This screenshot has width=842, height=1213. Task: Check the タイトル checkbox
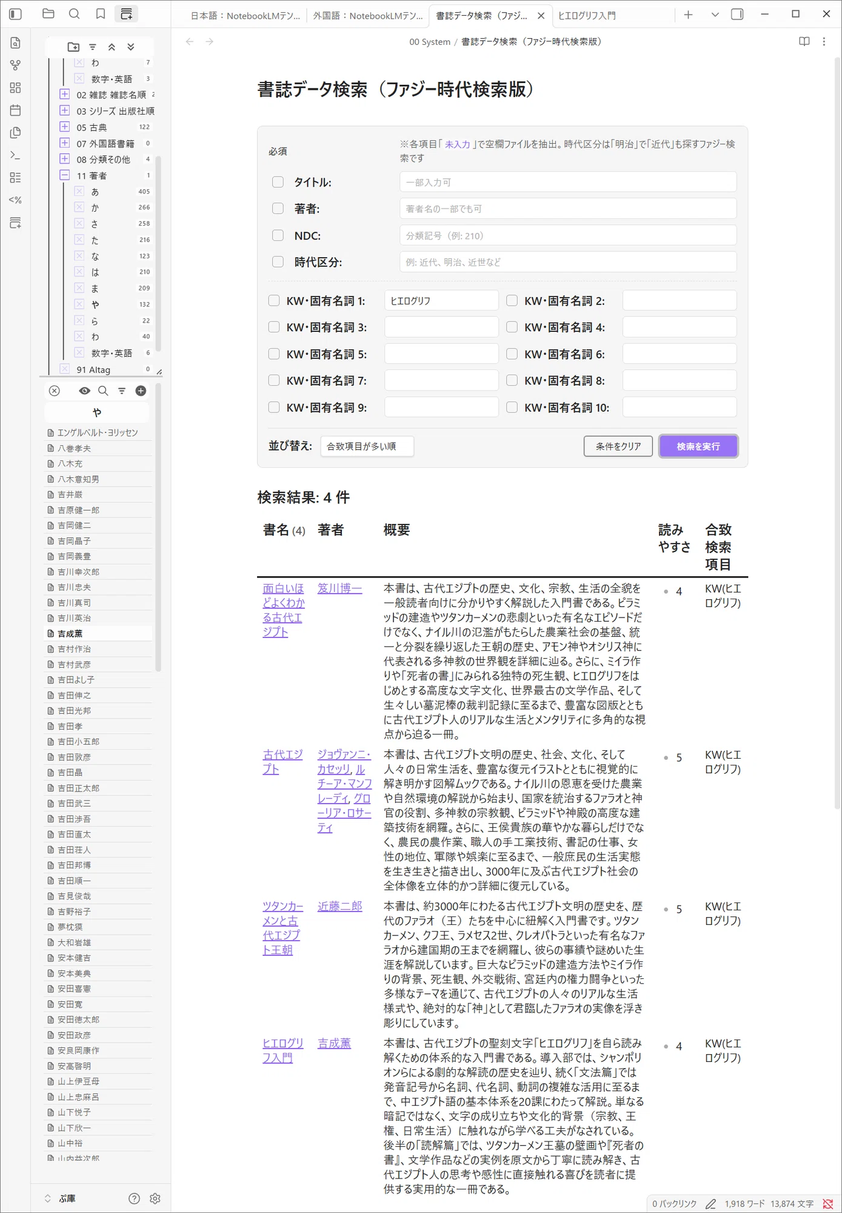pos(278,182)
